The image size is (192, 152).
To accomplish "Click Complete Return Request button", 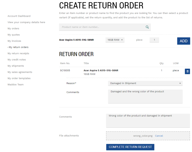I will (130, 147).
